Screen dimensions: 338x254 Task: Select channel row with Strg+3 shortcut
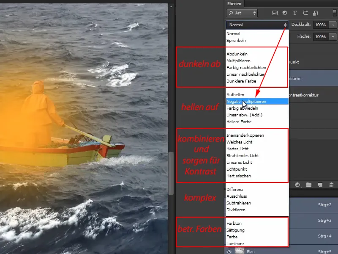313,221
